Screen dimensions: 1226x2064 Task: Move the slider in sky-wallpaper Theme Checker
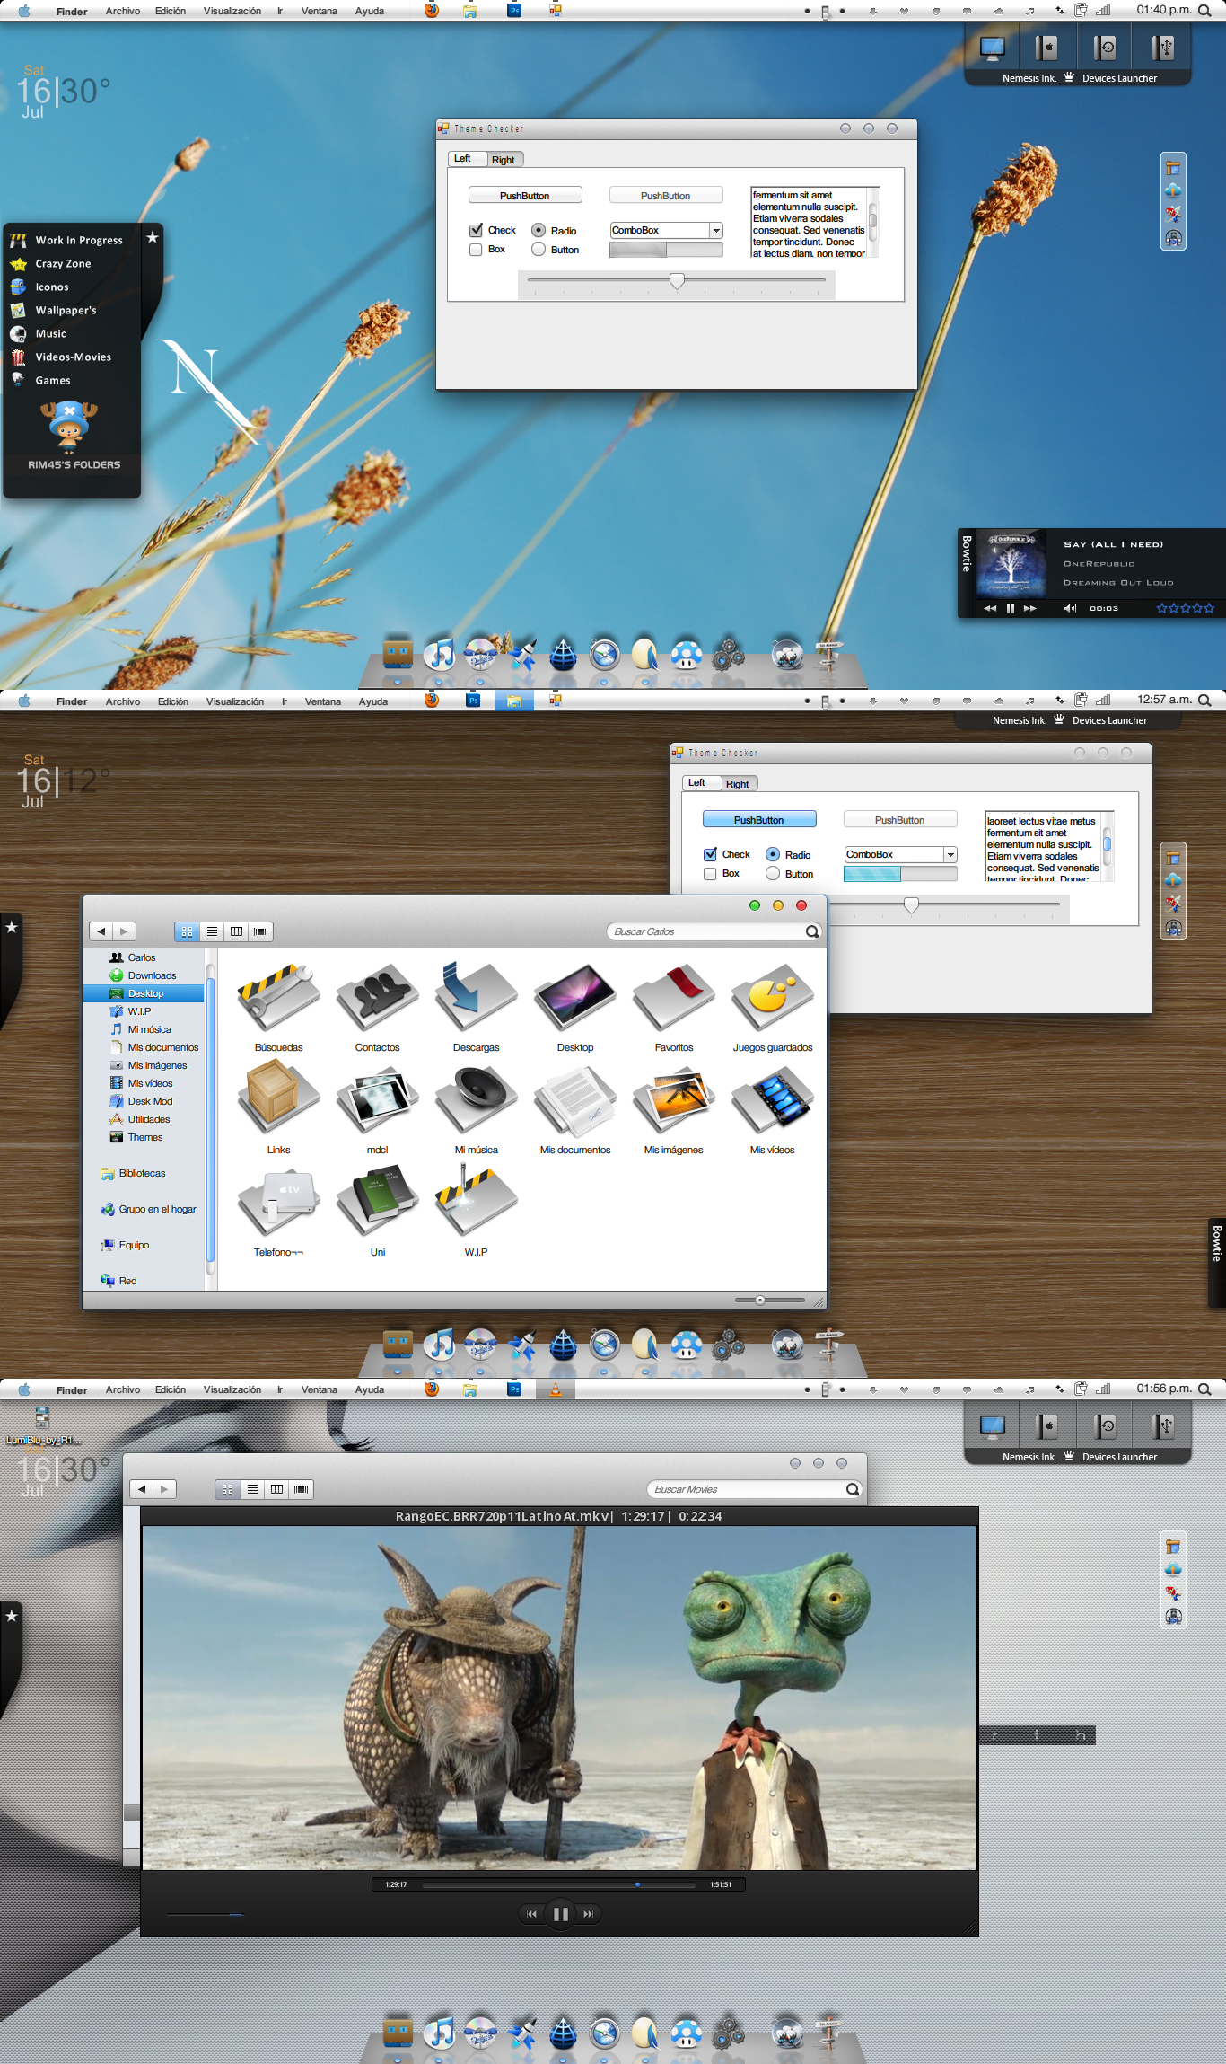[x=678, y=280]
